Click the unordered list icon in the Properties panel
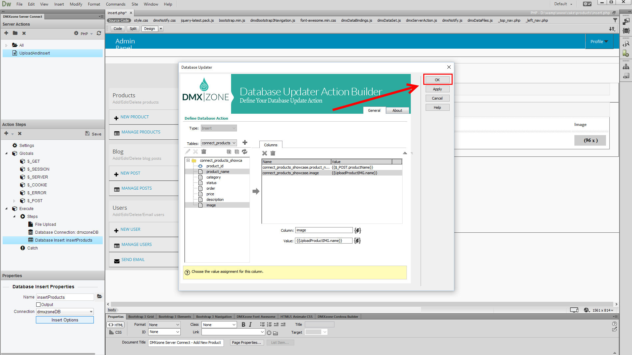632x355 pixels. point(262,324)
